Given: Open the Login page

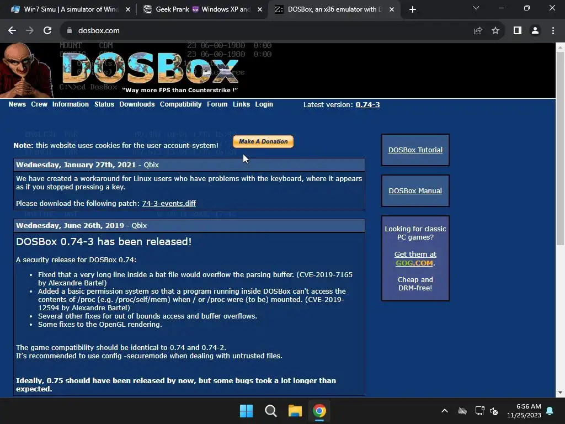Looking at the screenshot, I should pyautogui.click(x=264, y=104).
